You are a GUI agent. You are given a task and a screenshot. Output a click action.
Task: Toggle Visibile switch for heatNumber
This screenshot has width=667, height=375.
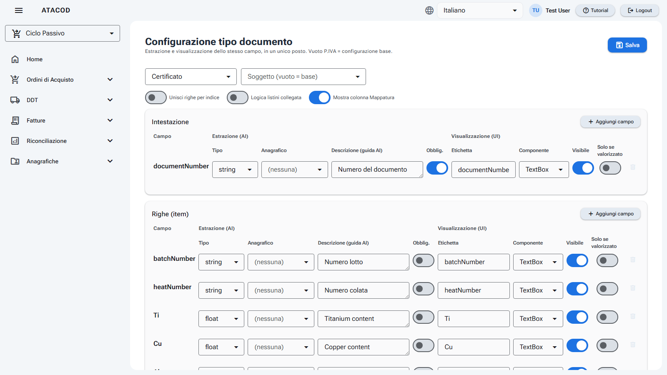(577, 289)
